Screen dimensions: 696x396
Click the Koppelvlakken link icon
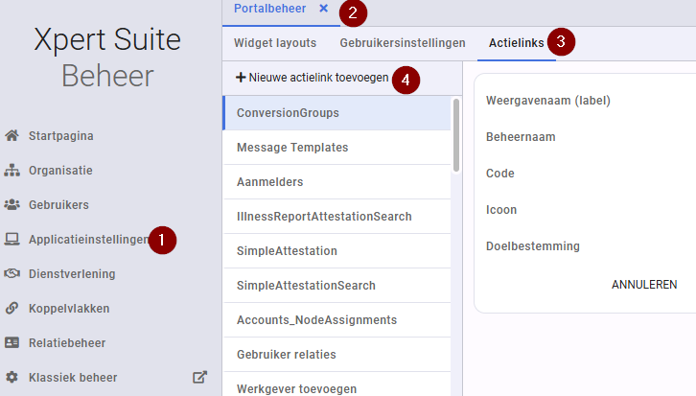[12, 308]
